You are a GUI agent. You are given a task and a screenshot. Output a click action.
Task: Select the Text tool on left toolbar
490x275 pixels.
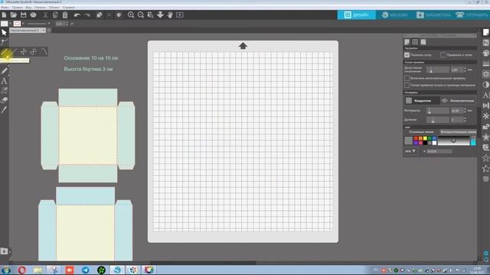coord(4,81)
